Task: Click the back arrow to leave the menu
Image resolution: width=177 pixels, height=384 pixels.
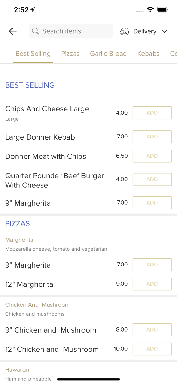Action: pyautogui.click(x=12, y=31)
